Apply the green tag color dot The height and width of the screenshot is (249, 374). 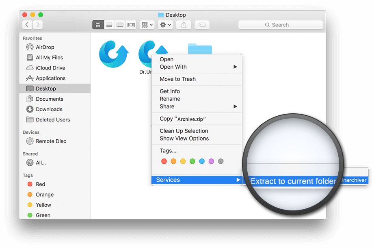192,162
